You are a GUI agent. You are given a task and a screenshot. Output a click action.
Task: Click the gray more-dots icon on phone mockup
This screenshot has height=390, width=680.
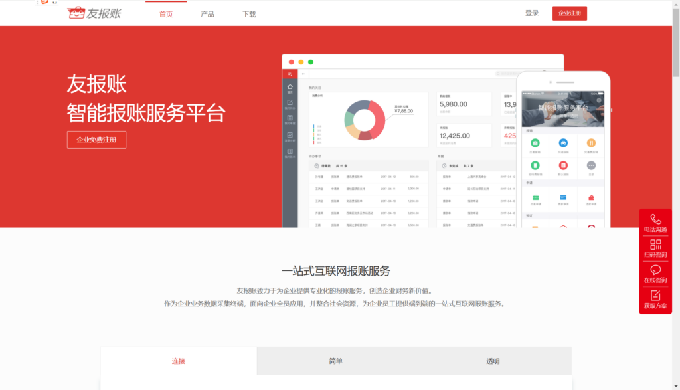591,165
